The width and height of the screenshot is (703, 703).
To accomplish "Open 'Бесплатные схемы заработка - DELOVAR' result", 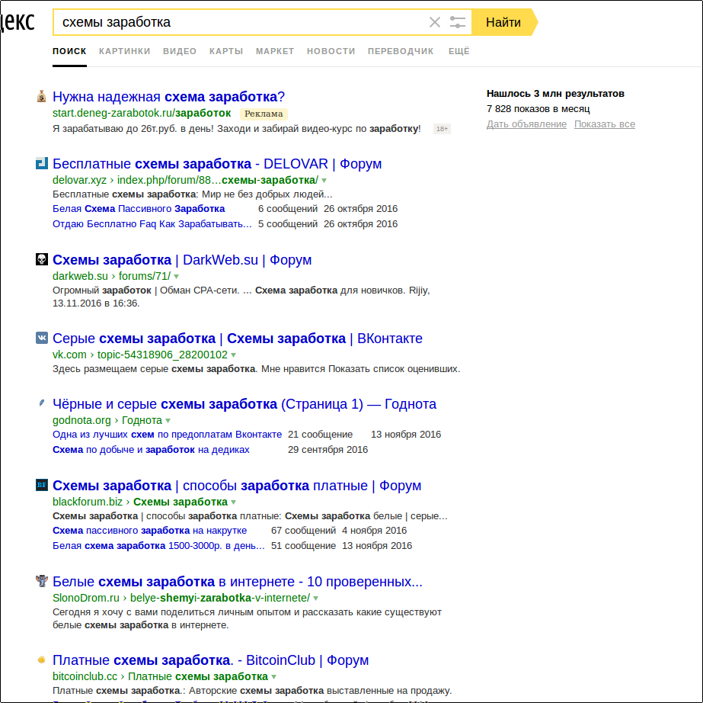I will 217,164.
